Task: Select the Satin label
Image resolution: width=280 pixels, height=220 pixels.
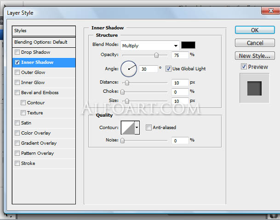Action: click(x=26, y=123)
